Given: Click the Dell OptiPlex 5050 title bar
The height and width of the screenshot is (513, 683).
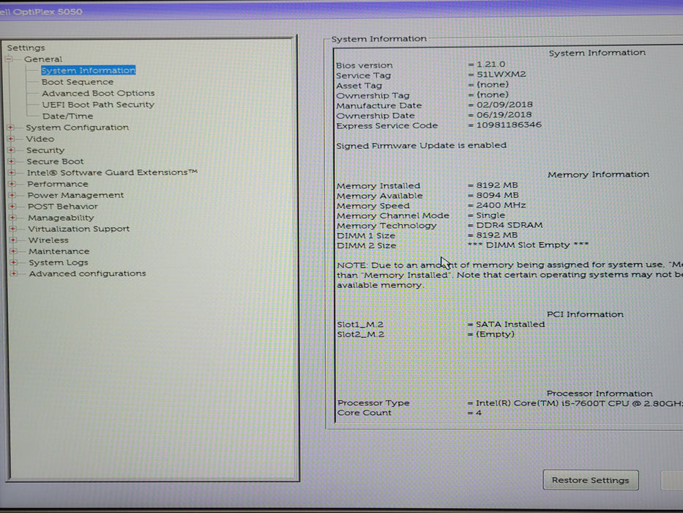Looking at the screenshot, I should click(341, 11).
